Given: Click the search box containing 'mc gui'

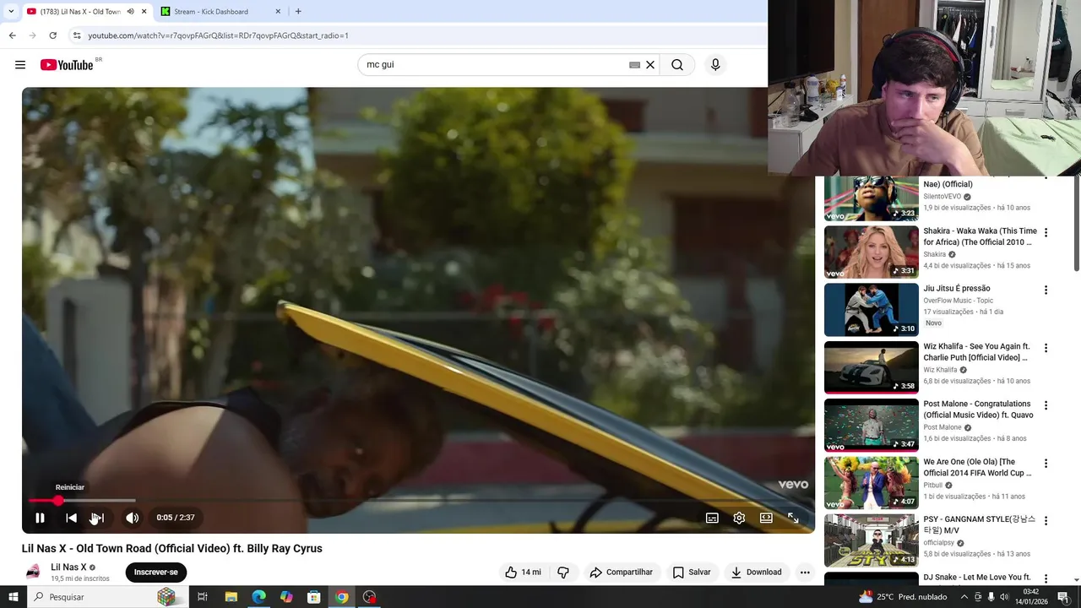Looking at the screenshot, I should click(x=494, y=65).
